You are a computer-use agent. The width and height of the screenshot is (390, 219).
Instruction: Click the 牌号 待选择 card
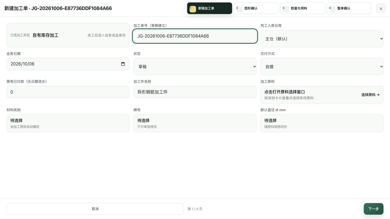tap(195, 123)
